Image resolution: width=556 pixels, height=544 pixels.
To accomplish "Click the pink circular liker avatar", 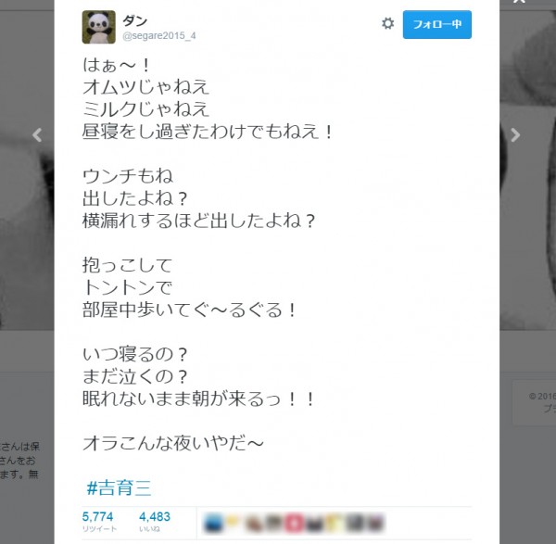I will (295, 523).
